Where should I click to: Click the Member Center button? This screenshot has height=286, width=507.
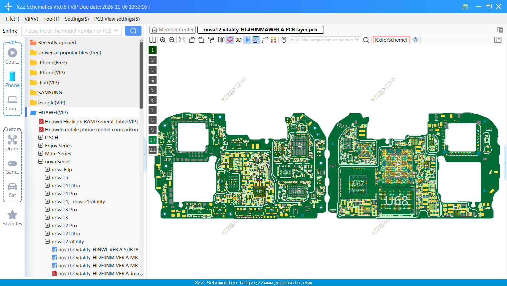pyautogui.click(x=172, y=29)
